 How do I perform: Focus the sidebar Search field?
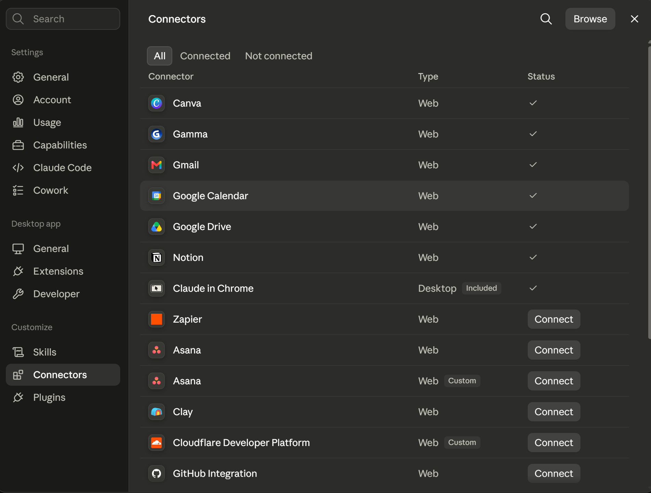(63, 19)
